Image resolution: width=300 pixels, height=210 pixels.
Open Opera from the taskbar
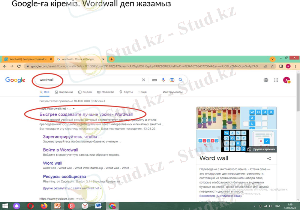pos(30,206)
